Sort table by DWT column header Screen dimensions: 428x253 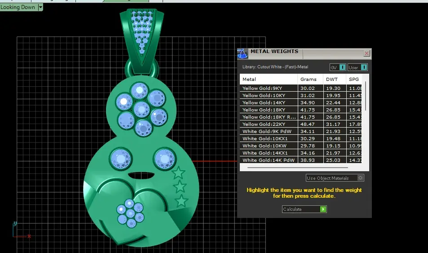[335, 79]
